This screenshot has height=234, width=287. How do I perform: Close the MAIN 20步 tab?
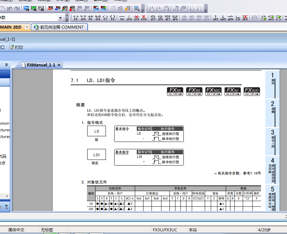click(27, 27)
